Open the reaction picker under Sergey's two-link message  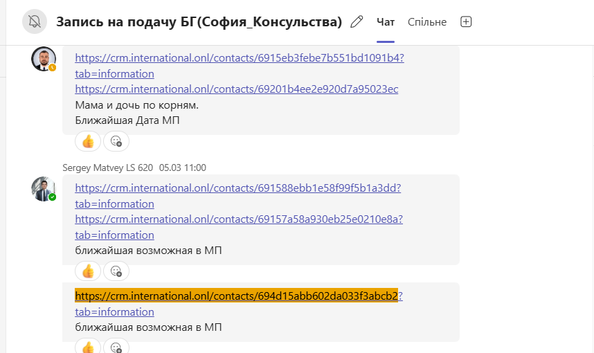[x=116, y=271]
